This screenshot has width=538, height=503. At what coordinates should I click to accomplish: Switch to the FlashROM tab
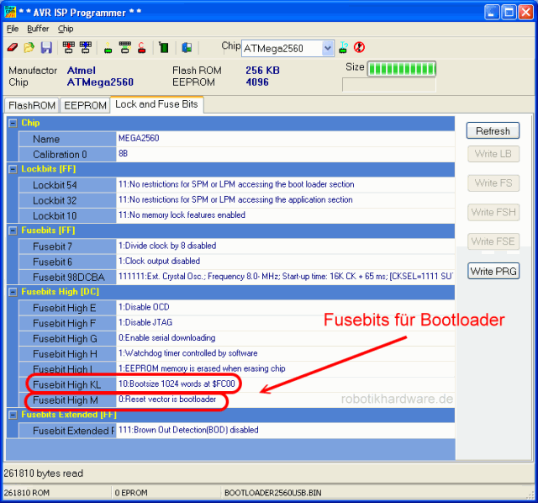pos(31,105)
